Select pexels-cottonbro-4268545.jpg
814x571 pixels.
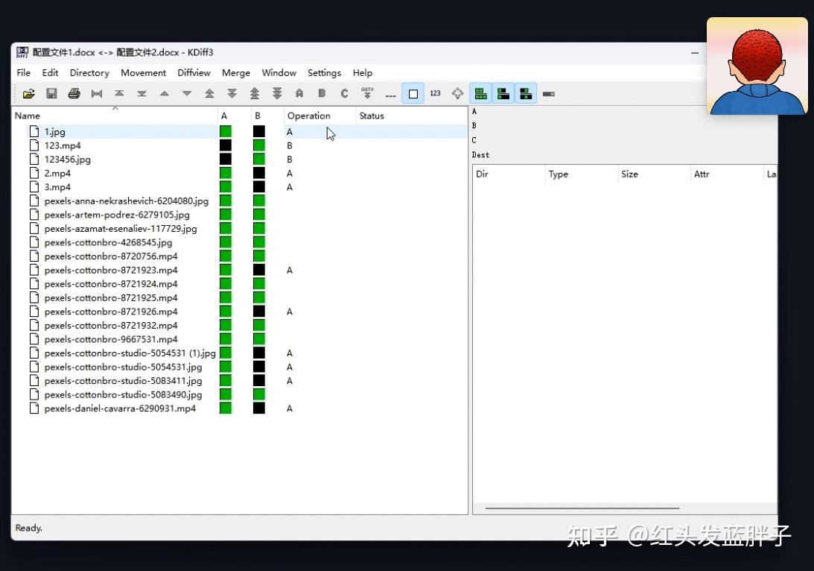(108, 242)
